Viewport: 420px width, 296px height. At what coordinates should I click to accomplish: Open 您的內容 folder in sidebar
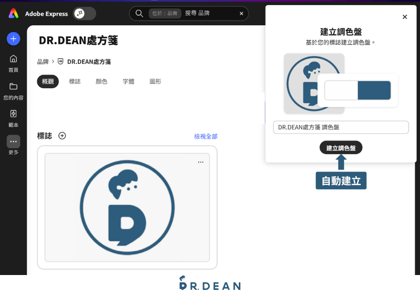tap(14, 91)
